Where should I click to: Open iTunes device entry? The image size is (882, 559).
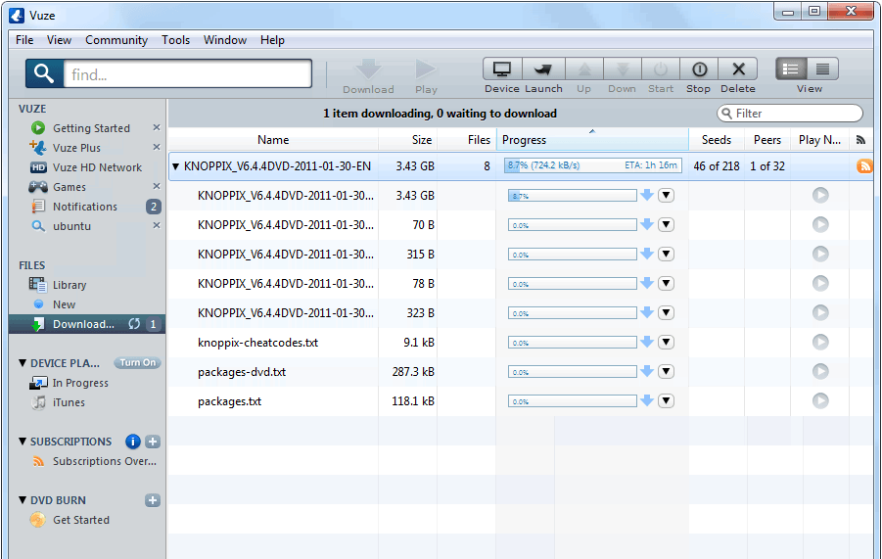pyautogui.click(x=69, y=402)
